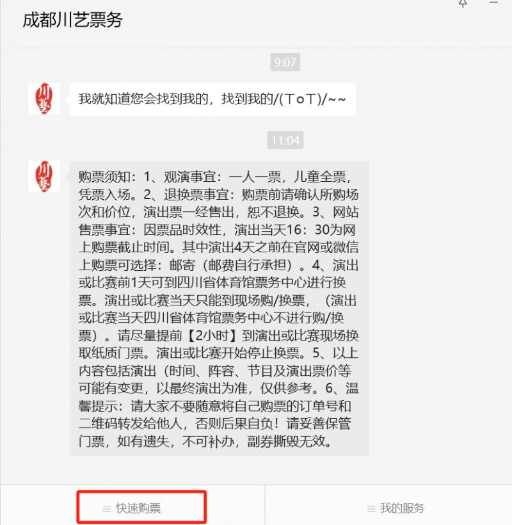Minimize the chat window
The image size is (512, 525).
point(493,3)
